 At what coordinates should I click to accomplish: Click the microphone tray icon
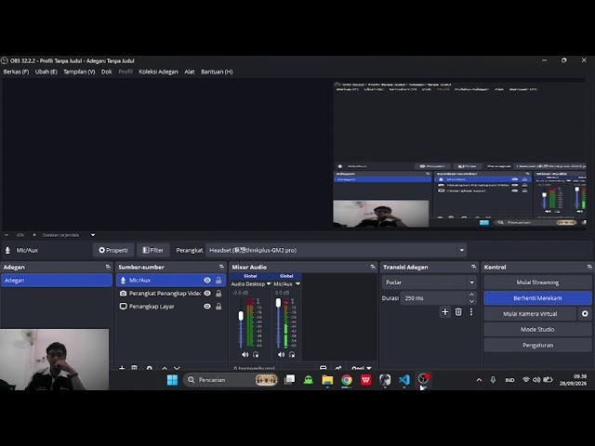[493, 380]
